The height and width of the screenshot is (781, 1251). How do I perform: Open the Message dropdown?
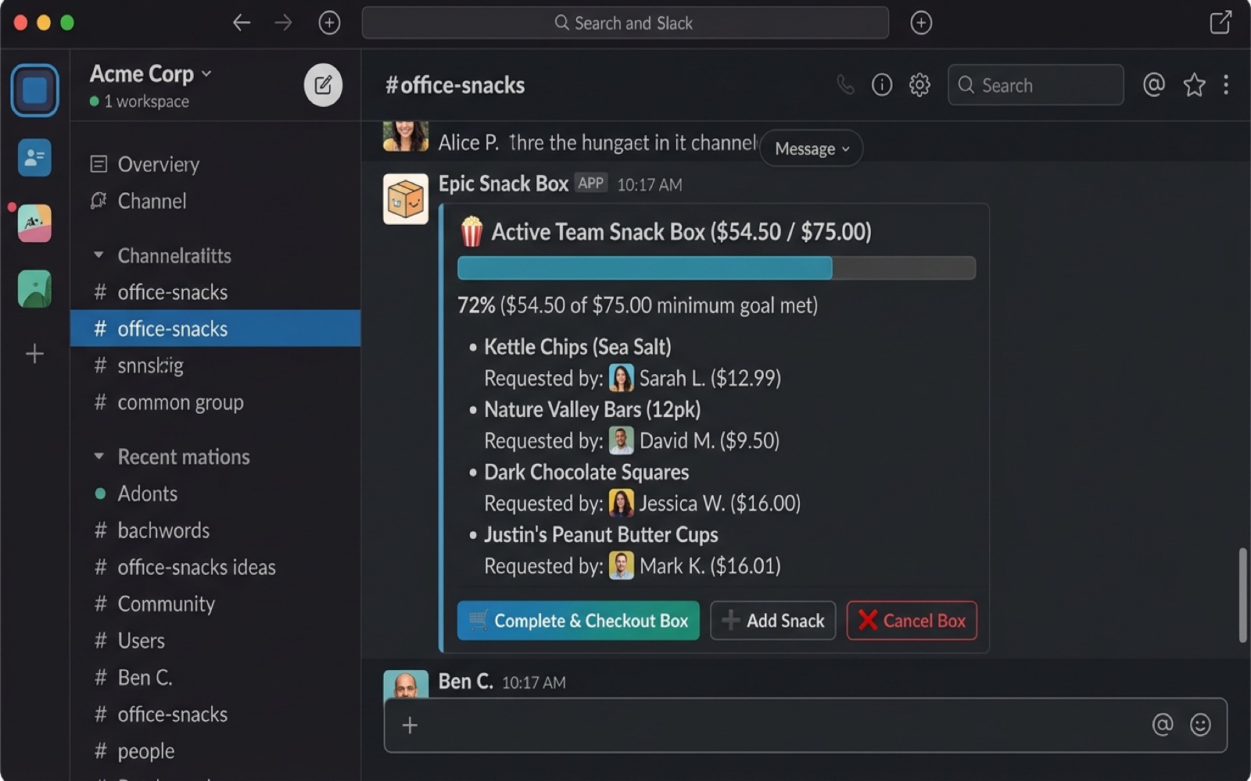coord(811,148)
